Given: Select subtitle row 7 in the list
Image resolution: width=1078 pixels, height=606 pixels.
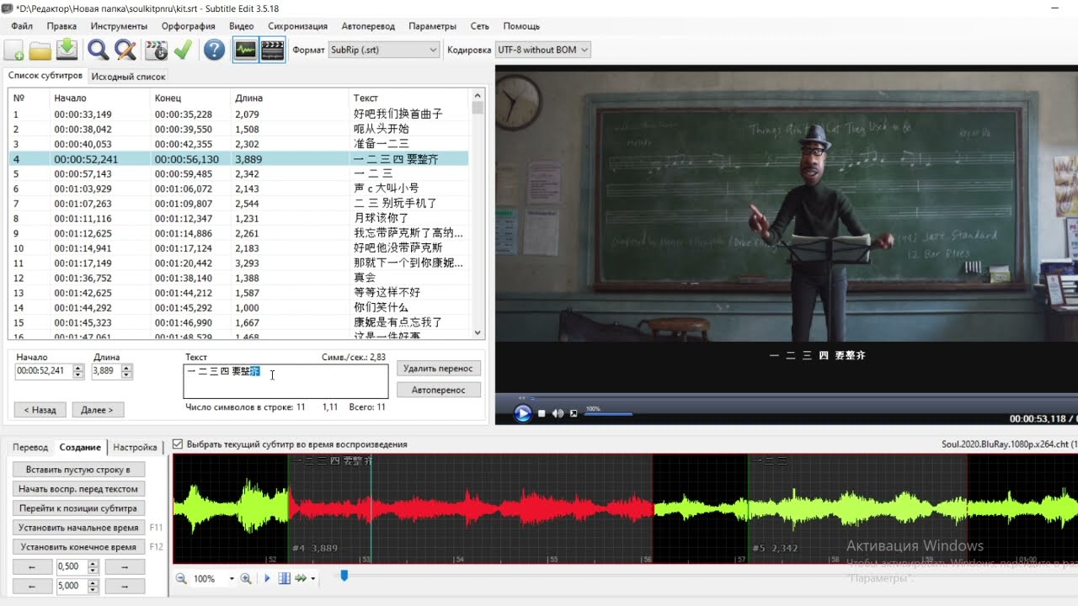Looking at the screenshot, I should pyautogui.click(x=239, y=204).
